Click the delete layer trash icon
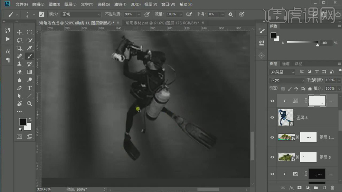The width and height of the screenshot is (342, 192). coord(332,188)
